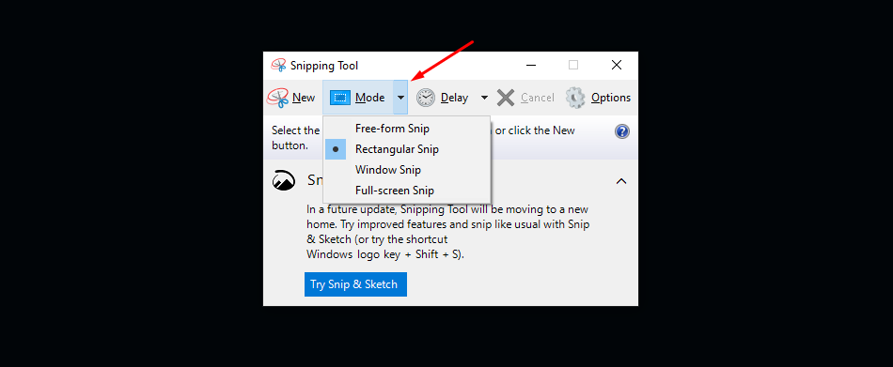Choose Full-screen Snip mode
The width and height of the screenshot is (893, 367).
pyautogui.click(x=407, y=190)
